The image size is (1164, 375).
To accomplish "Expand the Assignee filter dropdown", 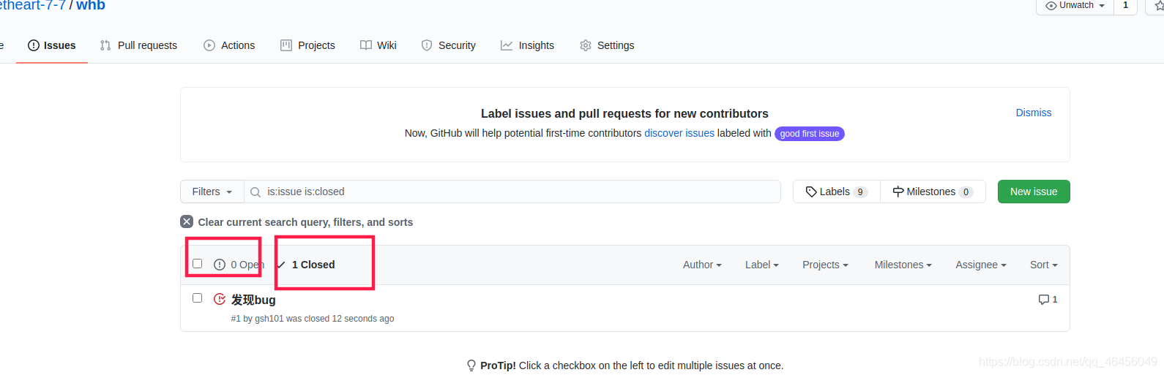I will tap(981, 265).
